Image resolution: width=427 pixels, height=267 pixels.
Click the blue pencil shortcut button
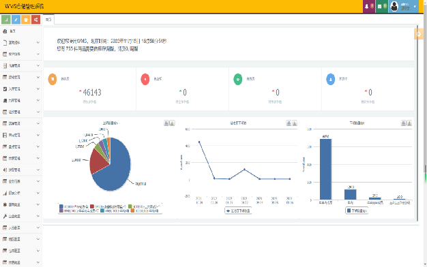[16, 20]
